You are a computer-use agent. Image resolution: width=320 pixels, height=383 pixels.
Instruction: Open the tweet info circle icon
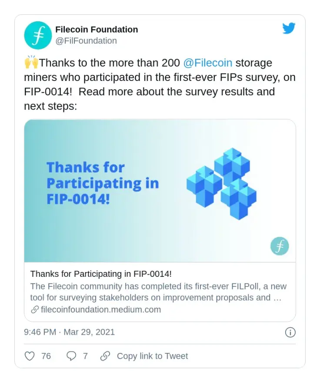(x=290, y=332)
